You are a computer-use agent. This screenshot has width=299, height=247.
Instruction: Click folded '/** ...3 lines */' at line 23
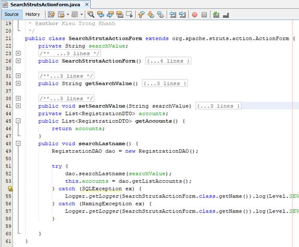click(69, 54)
